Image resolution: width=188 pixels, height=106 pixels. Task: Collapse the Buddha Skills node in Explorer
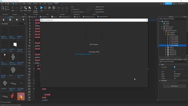coord(162,29)
